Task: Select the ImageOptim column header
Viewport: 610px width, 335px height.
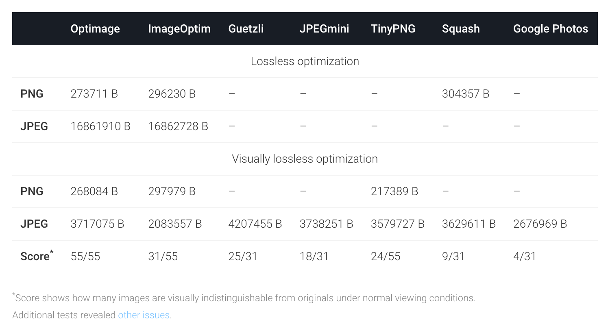Action: [179, 28]
